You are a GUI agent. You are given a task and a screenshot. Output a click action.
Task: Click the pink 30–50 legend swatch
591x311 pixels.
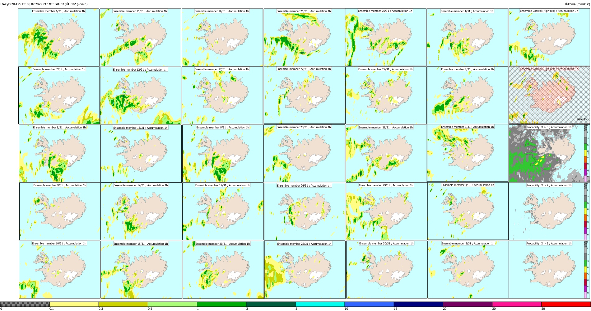coord(517,304)
